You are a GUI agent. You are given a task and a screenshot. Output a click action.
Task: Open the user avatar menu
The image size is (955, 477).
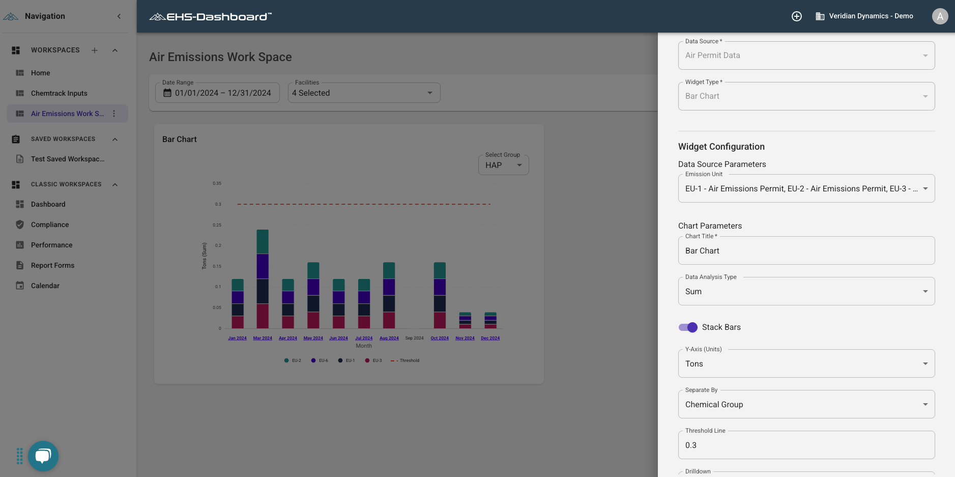(x=939, y=16)
